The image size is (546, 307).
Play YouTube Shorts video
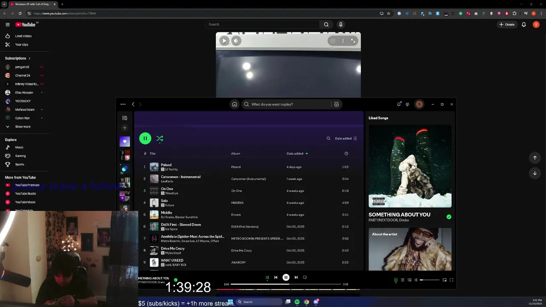click(224, 41)
